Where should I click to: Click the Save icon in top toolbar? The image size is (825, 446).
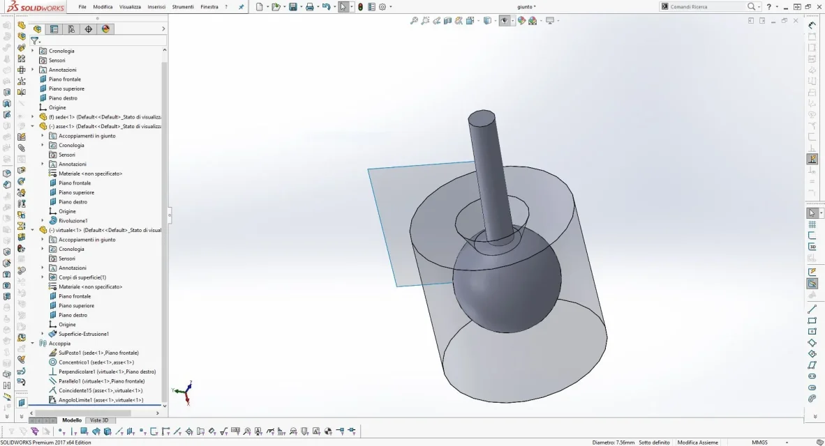pyautogui.click(x=293, y=7)
